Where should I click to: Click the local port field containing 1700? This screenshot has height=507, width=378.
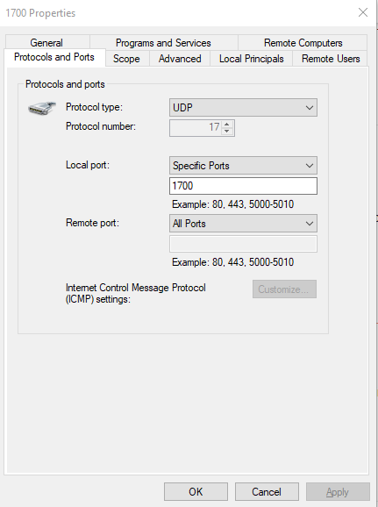[x=243, y=186]
